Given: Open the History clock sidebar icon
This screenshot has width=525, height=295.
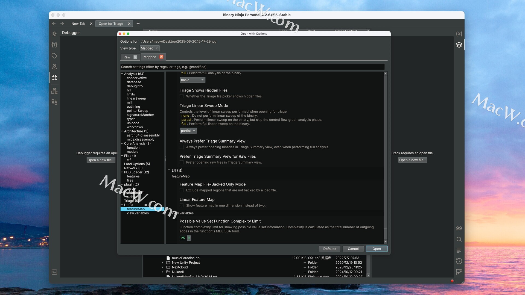Looking at the screenshot, I should [x=459, y=261].
